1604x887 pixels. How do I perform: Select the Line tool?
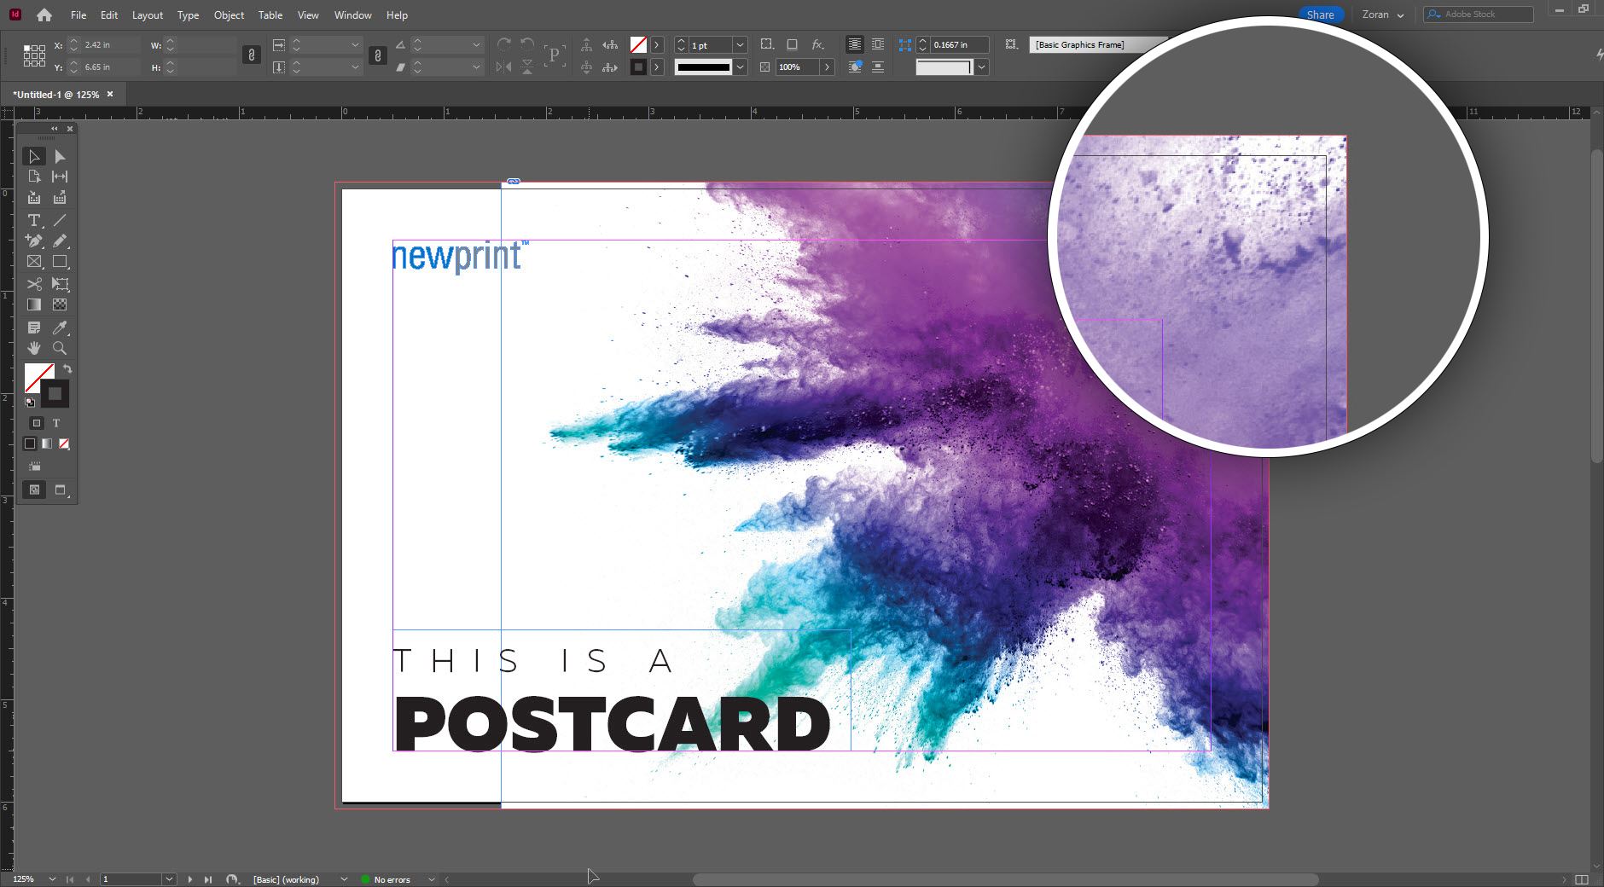(x=60, y=220)
